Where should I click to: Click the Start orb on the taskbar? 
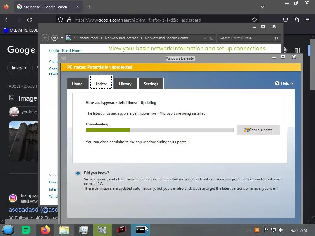[8, 230]
